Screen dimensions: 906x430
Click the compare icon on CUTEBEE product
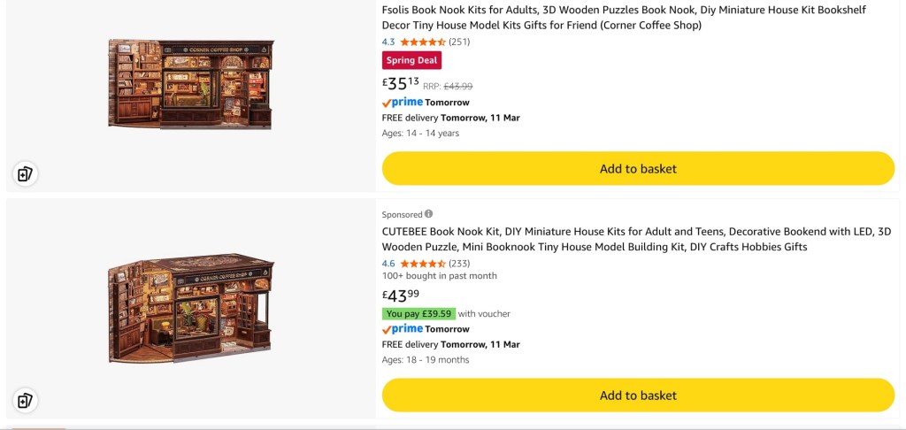point(25,400)
